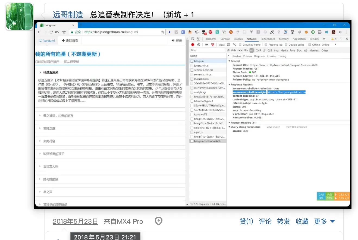Click the capture screenshots camera icon
Image resolution: width=358 pixels, height=240 pixels.
pos(207,45)
